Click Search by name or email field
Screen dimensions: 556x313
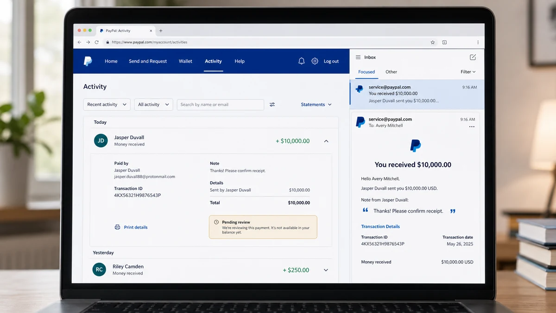pos(221,104)
